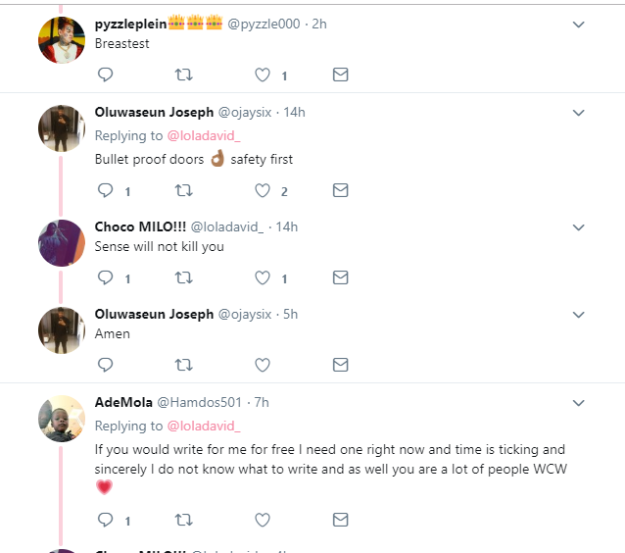Expand more menu on "Bullet proof doors" tweet
Image resolution: width=625 pixels, height=553 pixels.
click(x=578, y=113)
